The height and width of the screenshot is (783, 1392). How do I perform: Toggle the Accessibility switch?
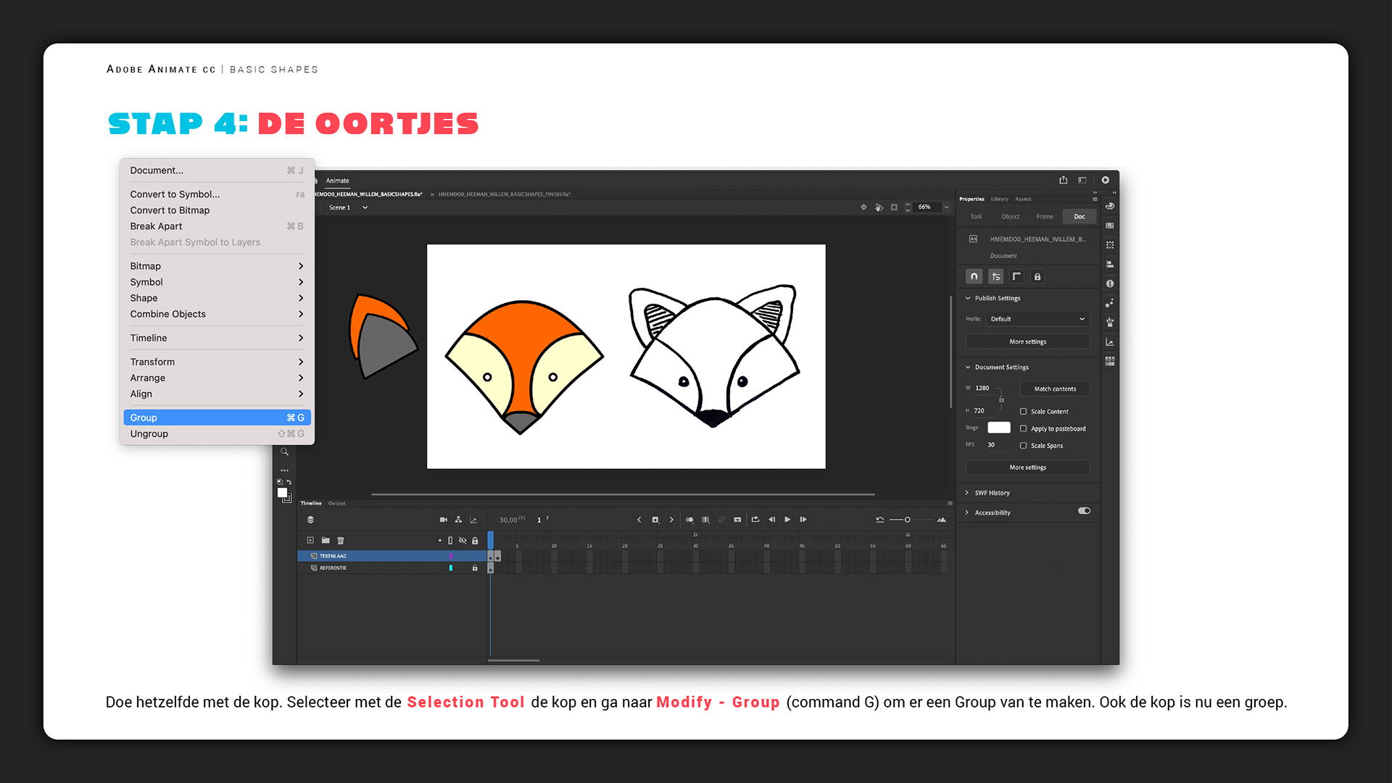(1084, 511)
